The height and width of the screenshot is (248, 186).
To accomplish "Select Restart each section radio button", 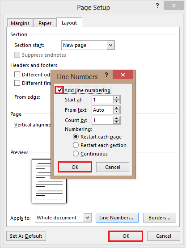I will pos(76,145).
